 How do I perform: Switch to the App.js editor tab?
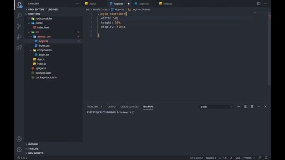click(93, 4)
